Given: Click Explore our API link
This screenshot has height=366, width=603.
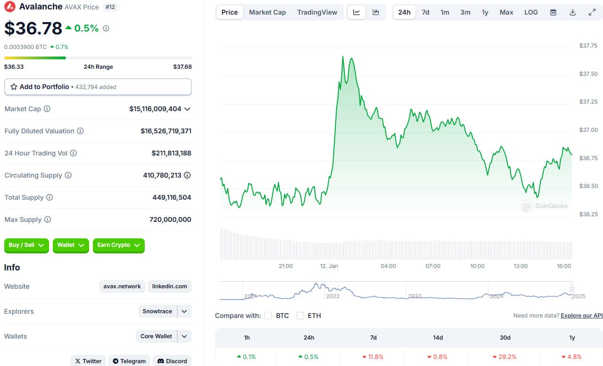Looking at the screenshot, I should click(582, 316).
